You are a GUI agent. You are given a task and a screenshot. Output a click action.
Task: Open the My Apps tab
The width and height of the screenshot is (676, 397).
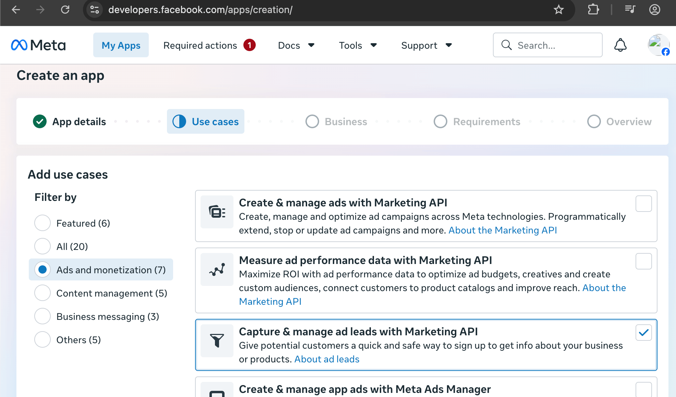pyautogui.click(x=121, y=45)
